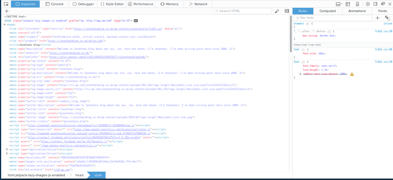393x180 pixels.
Task: Grab a page color with the eyedropper
Action: pyautogui.click(x=277, y=11)
